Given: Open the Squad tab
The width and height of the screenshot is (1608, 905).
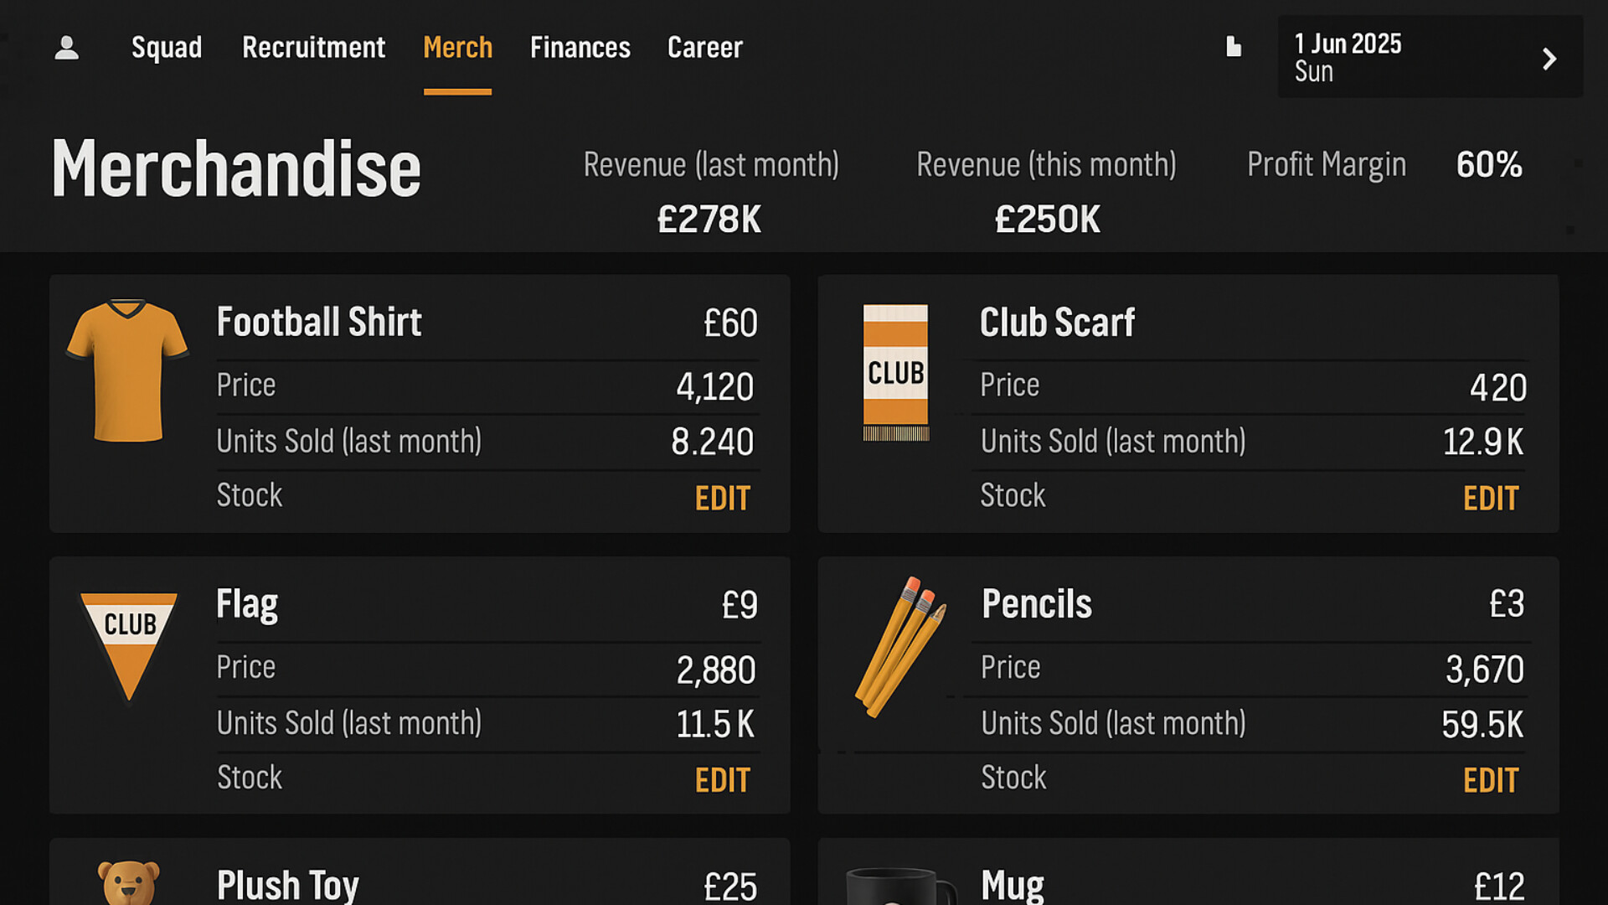Looking at the screenshot, I should pos(167,48).
